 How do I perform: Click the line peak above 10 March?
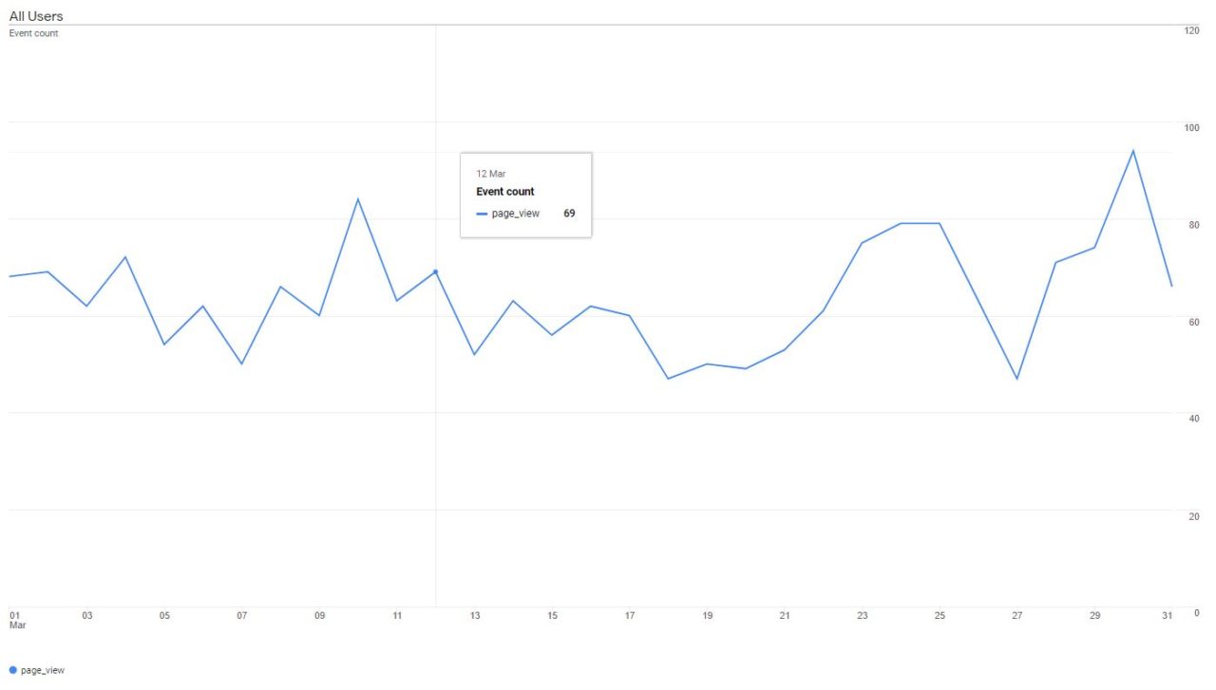click(x=358, y=199)
